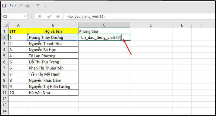
Task: Select row 13 header
Action: point(4,105)
